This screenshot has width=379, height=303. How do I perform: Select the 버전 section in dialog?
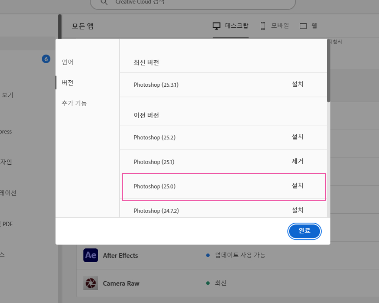point(67,83)
